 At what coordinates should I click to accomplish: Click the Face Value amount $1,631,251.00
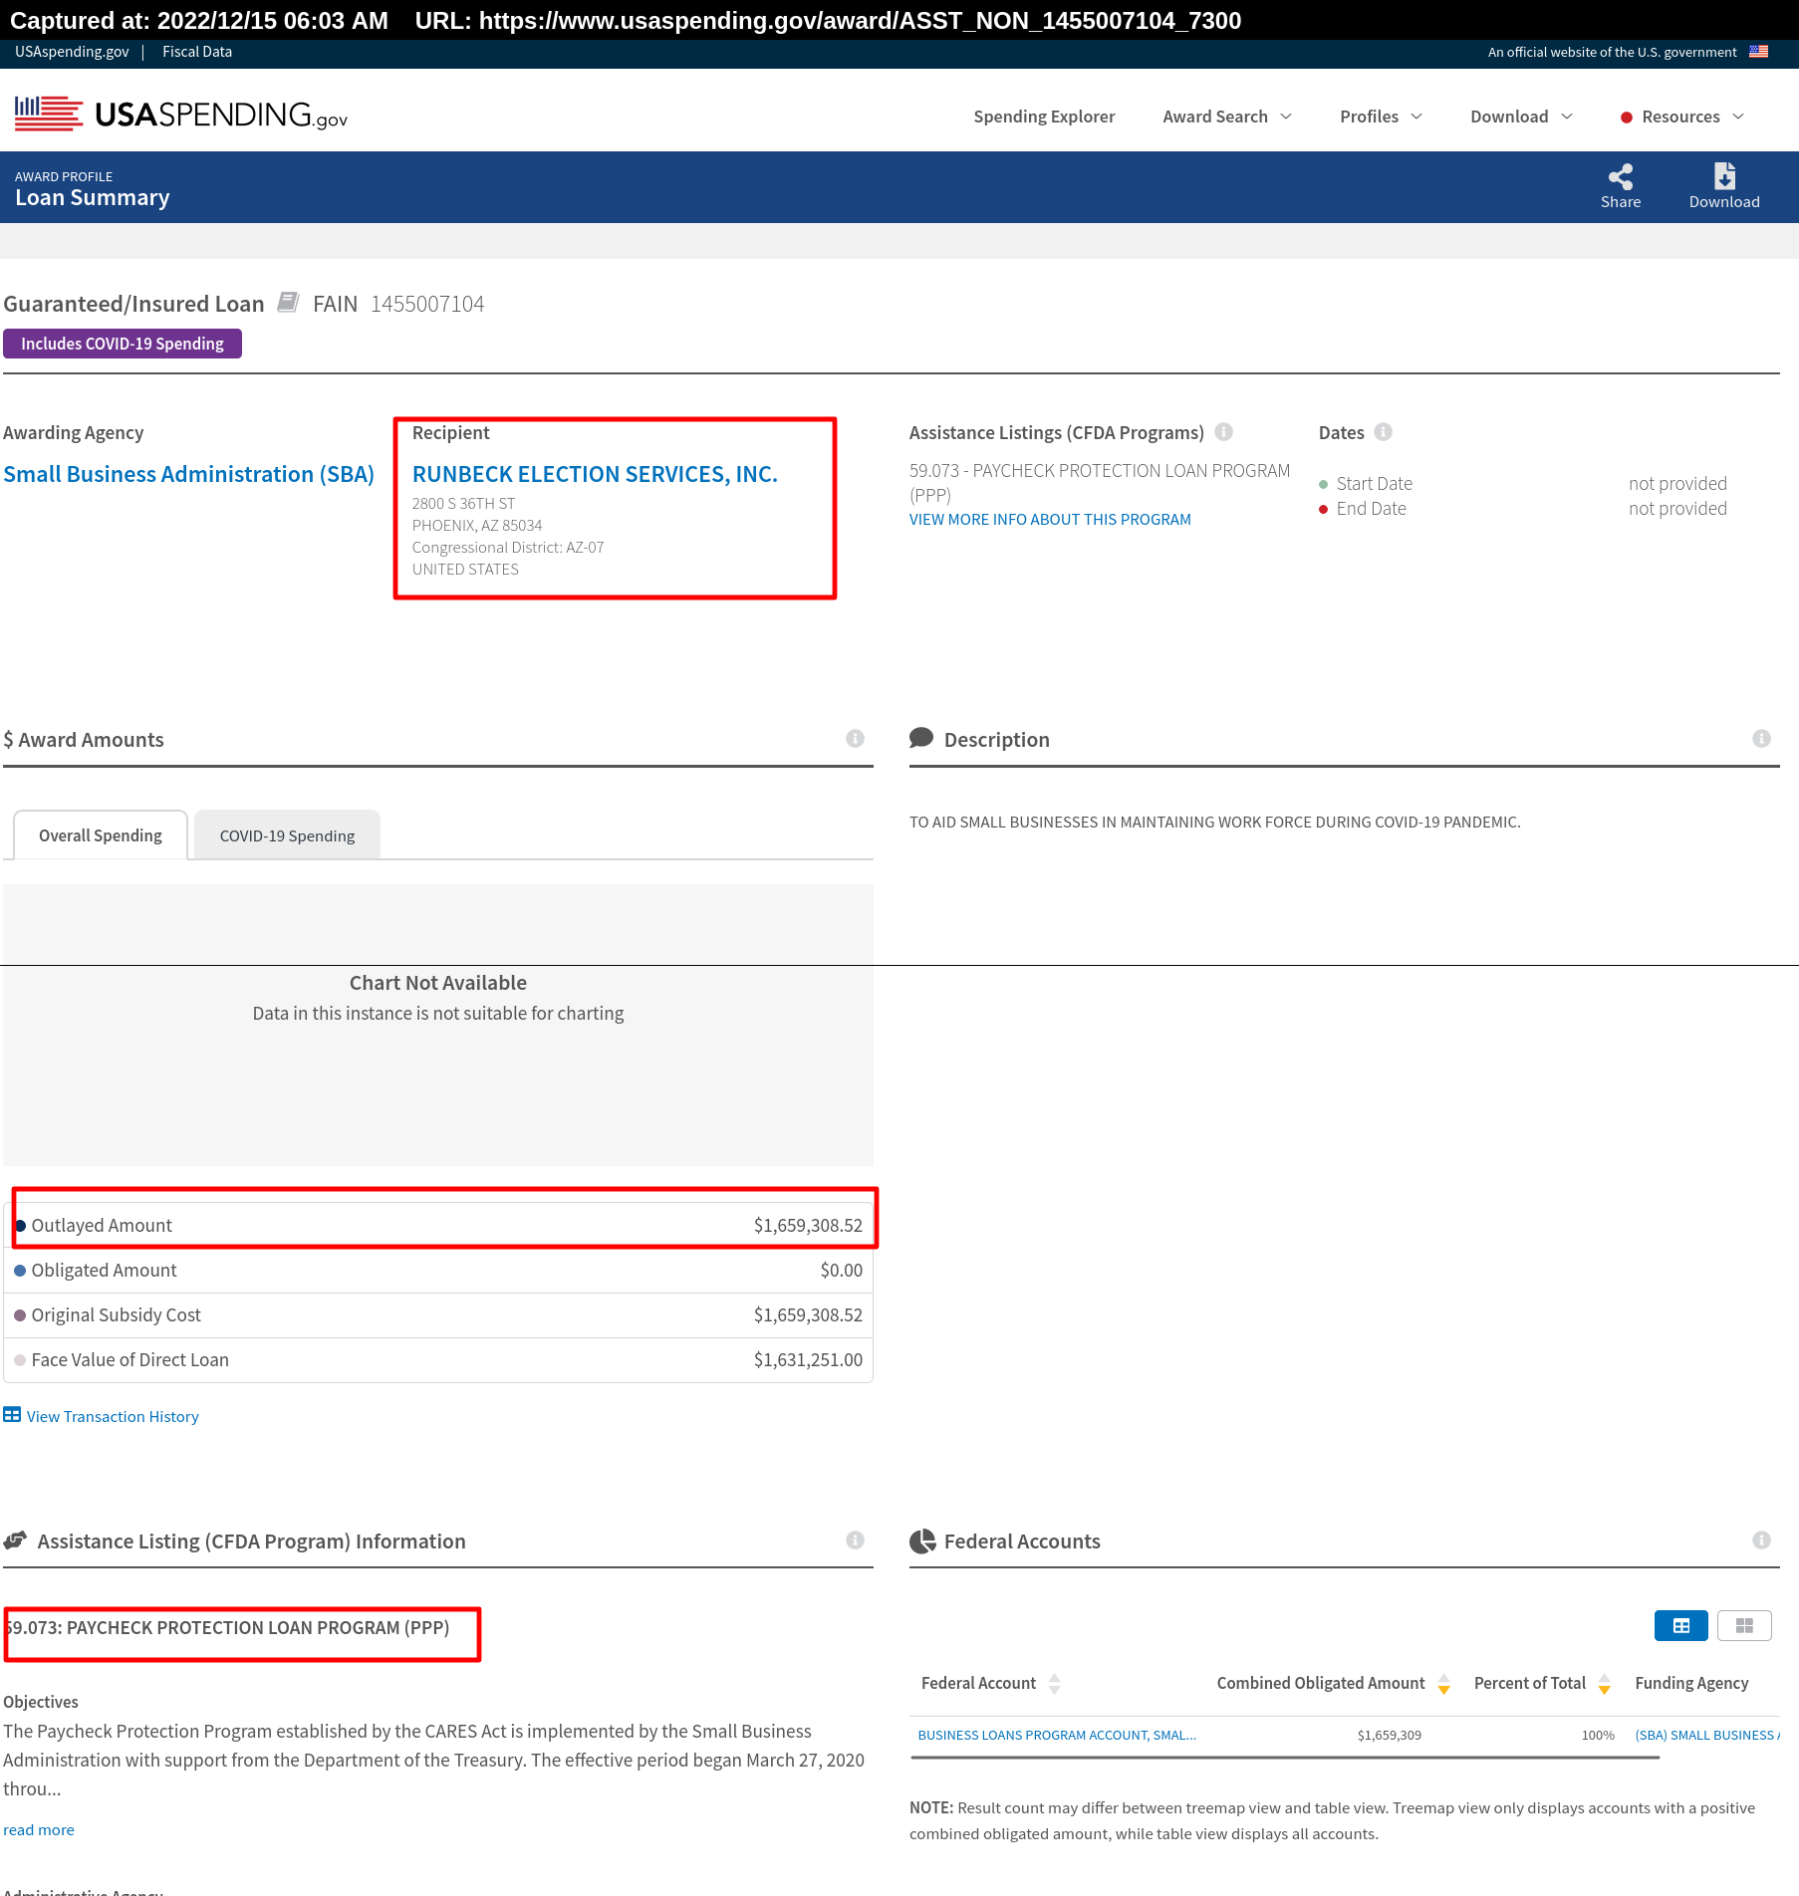click(808, 1360)
